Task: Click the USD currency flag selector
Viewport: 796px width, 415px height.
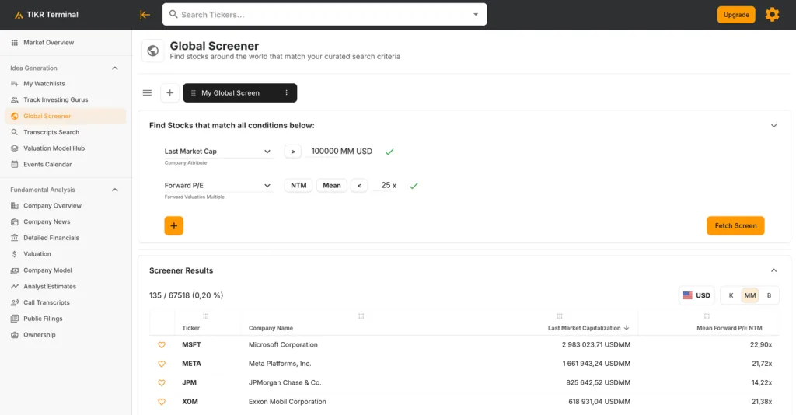Action: click(x=696, y=295)
